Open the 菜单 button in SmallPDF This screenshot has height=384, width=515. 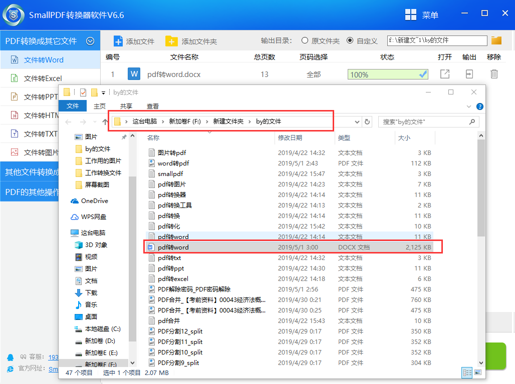click(x=430, y=15)
